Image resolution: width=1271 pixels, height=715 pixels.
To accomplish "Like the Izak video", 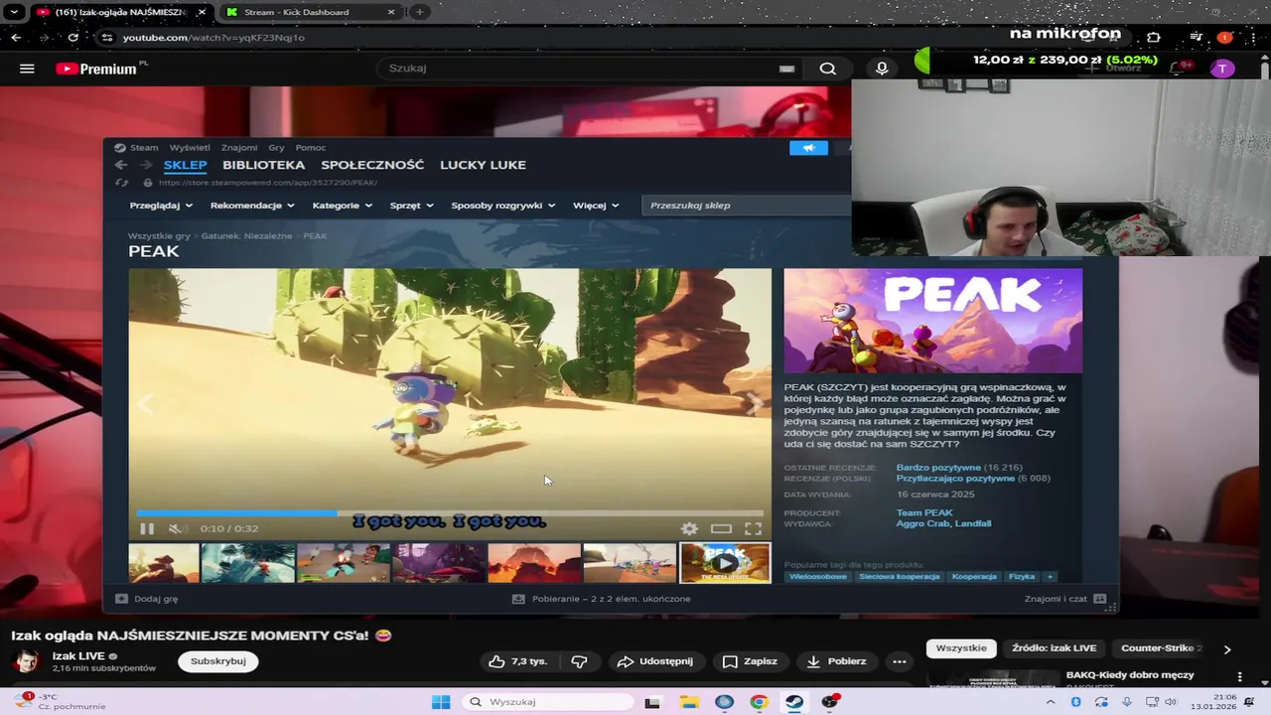I will coord(517,661).
